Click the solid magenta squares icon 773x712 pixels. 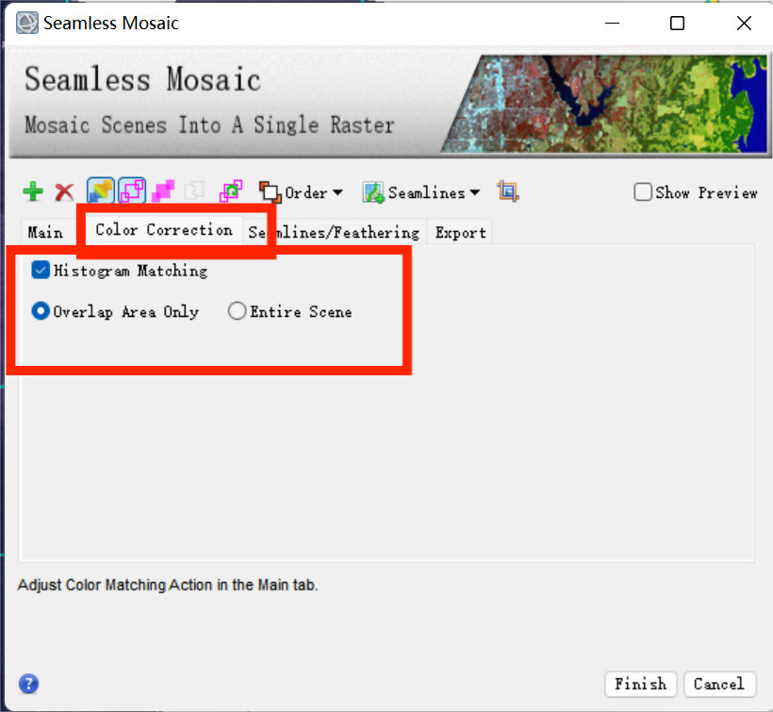(163, 191)
